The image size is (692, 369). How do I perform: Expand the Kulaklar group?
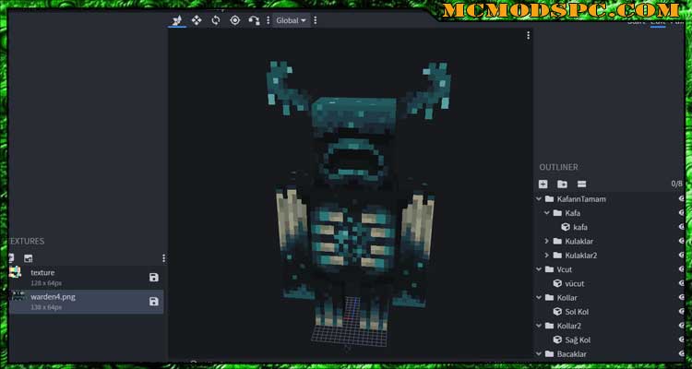547,241
